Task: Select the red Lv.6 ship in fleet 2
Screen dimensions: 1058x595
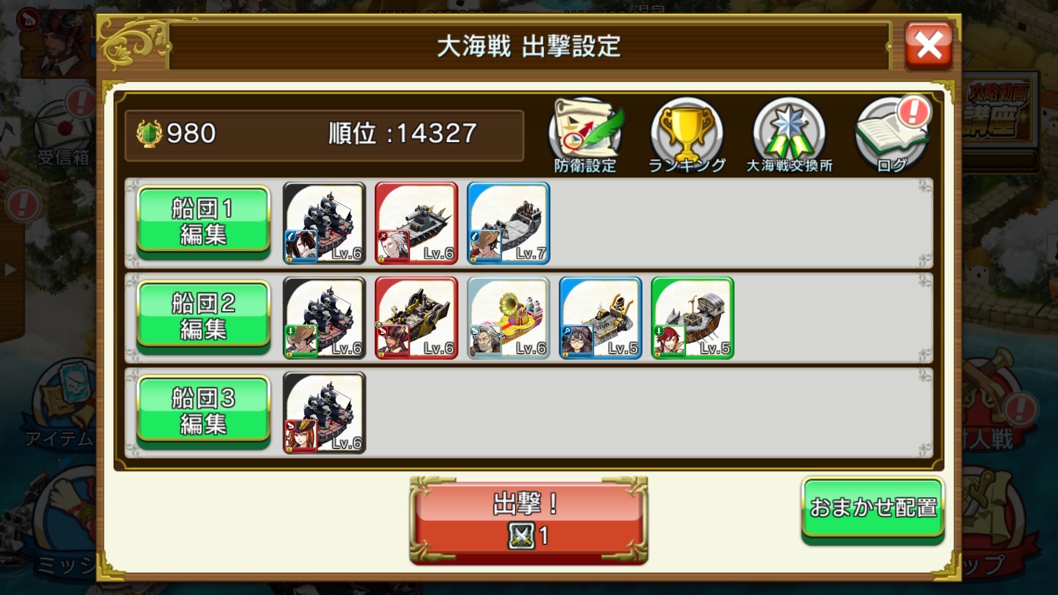Action: pyautogui.click(x=416, y=318)
